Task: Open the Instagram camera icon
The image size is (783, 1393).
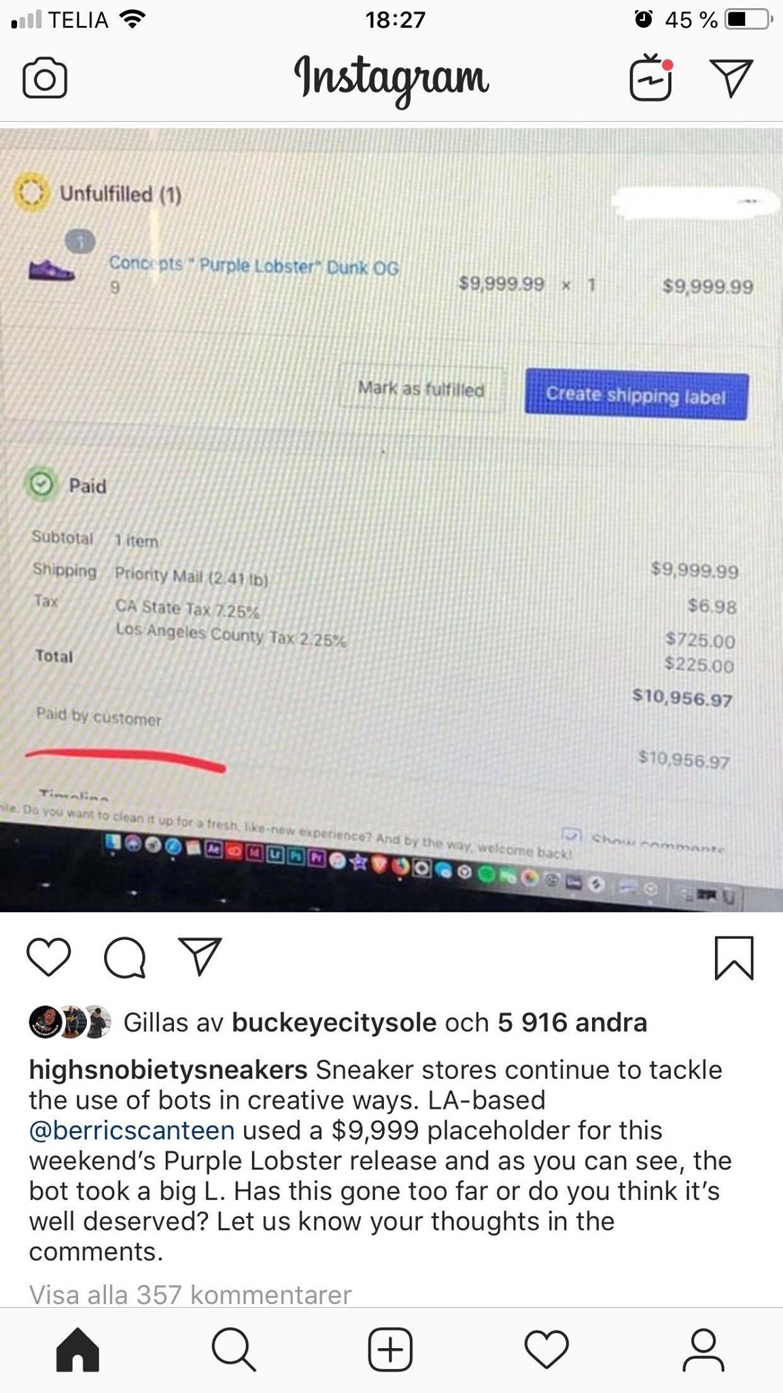Action: pos(45,79)
